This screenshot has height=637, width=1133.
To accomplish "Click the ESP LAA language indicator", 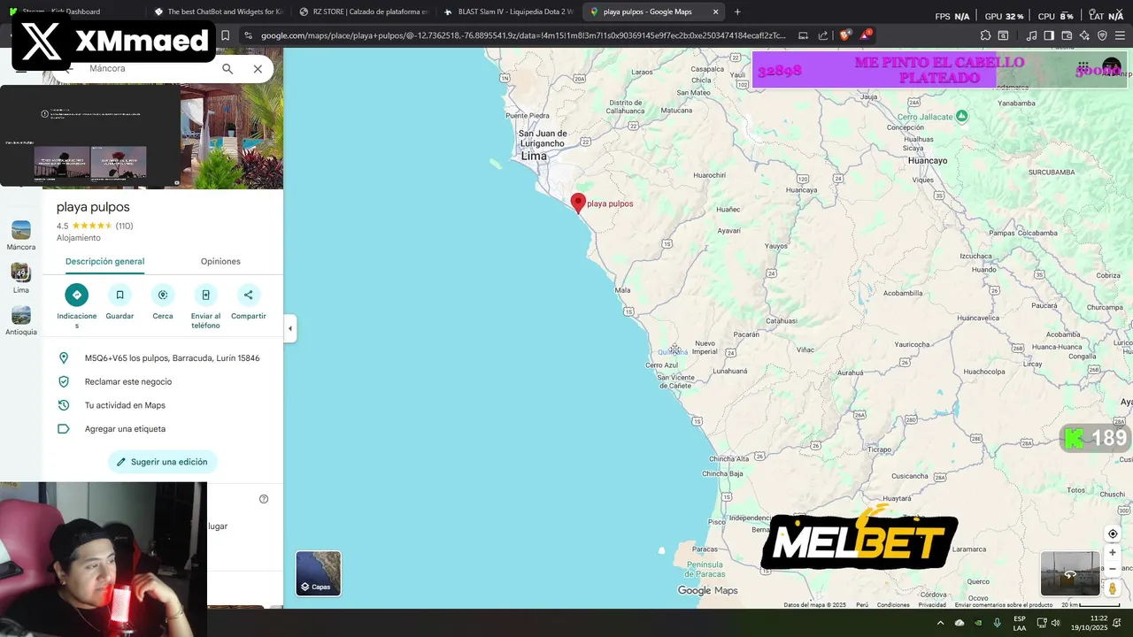I will (x=1020, y=623).
